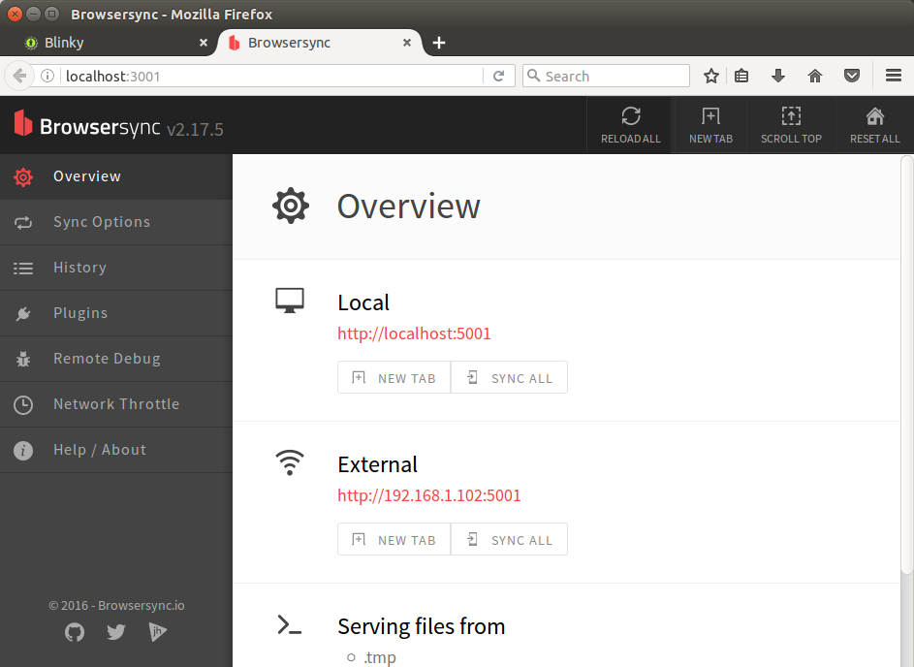The image size is (914, 667).
Task: Click NEW TAB under Local
Action: click(x=394, y=378)
